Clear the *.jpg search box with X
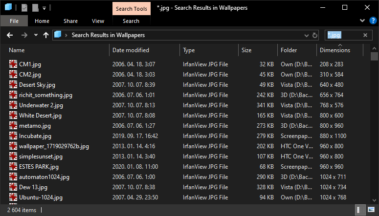The image size is (379, 216). click(365, 35)
